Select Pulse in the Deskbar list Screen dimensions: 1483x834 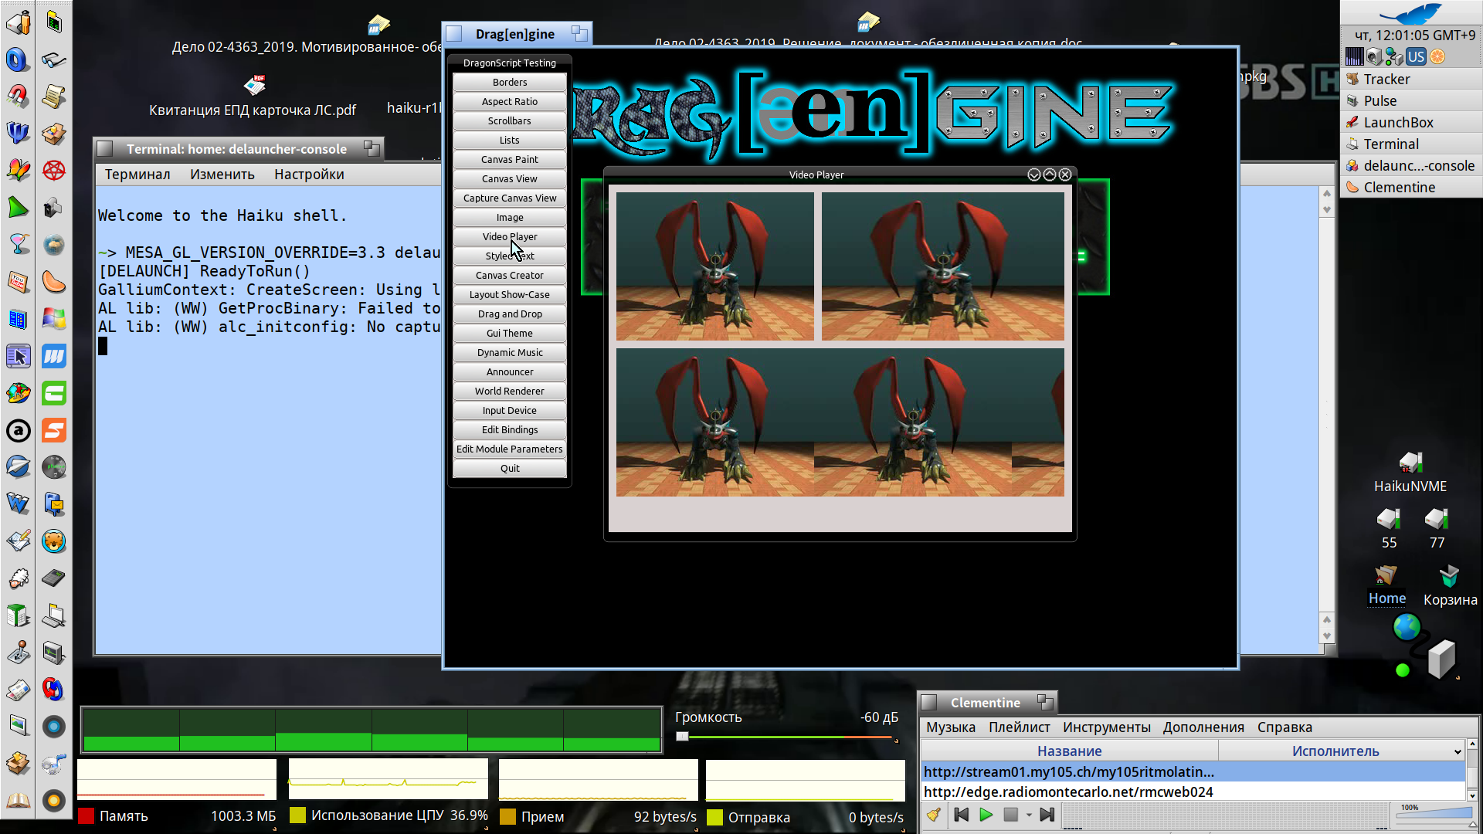tap(1411, 100)
